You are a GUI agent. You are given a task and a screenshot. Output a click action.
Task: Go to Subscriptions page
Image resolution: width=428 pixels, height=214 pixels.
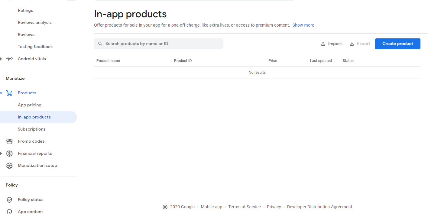(x=32, y=129)
